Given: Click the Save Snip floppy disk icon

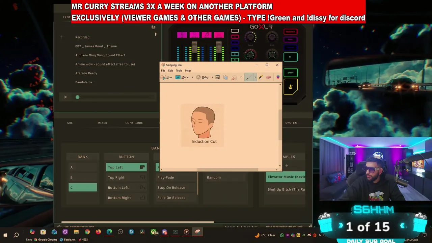Looking at the screenshot, I should point(218,77).
